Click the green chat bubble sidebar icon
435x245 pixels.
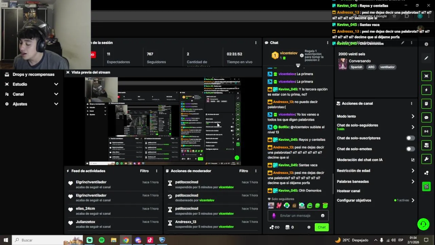coord(426,117)
